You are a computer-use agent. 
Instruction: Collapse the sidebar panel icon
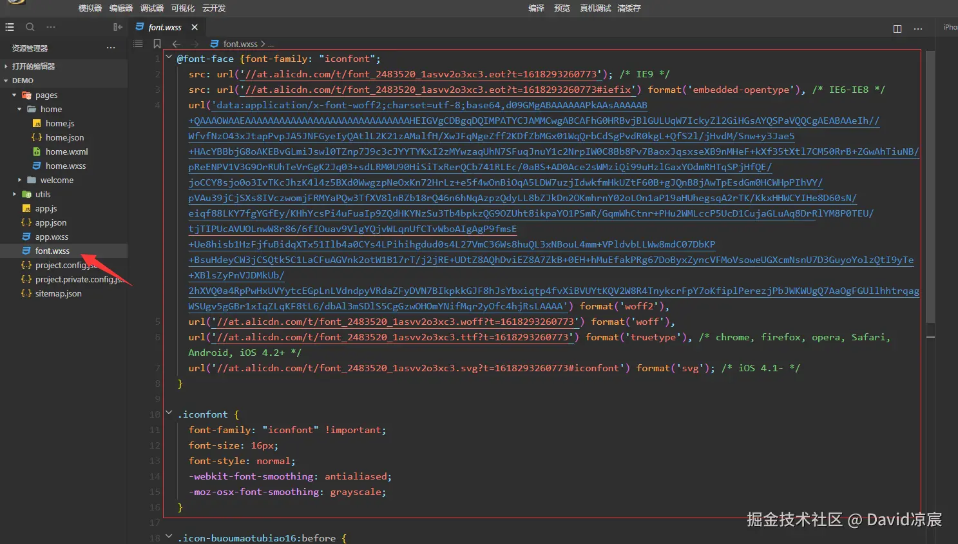117,27
